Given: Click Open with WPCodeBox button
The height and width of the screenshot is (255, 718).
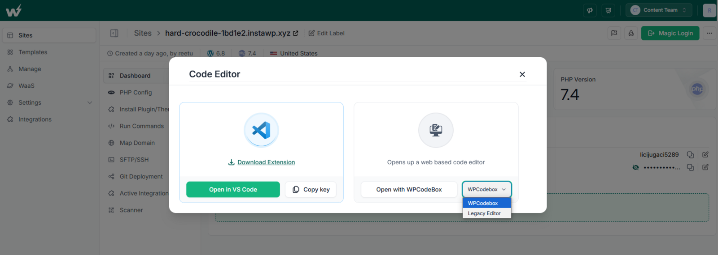Looking at the screenshot, I should [409, 190].
